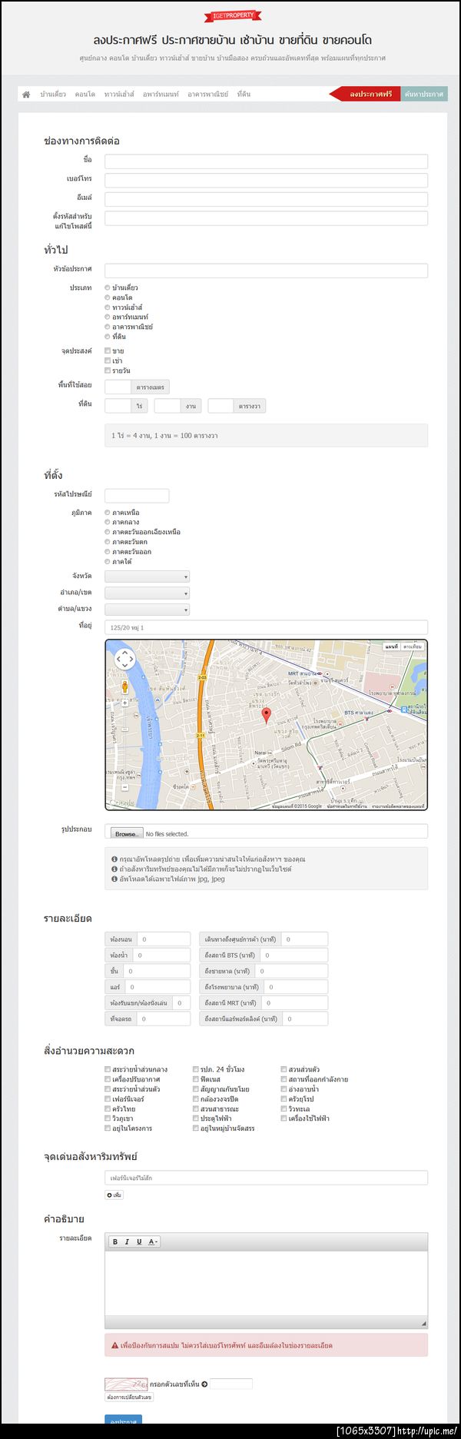The image size is (461, 1439).
Task: Click the captcha image
Action: 126,1384
